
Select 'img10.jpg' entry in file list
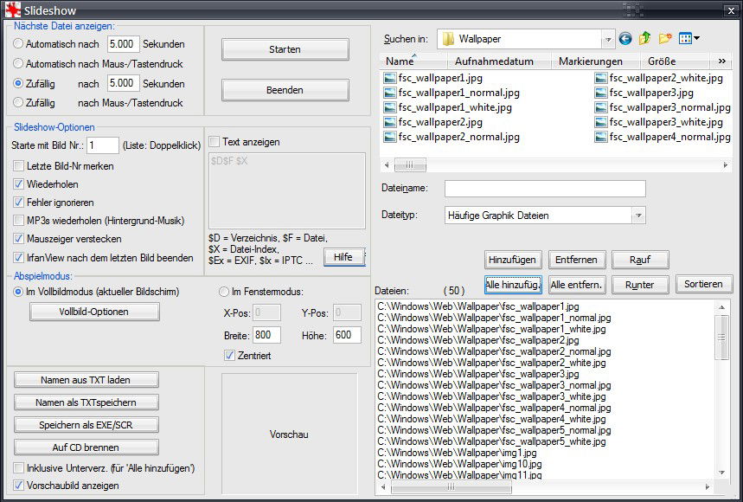(x=459, y=464)
